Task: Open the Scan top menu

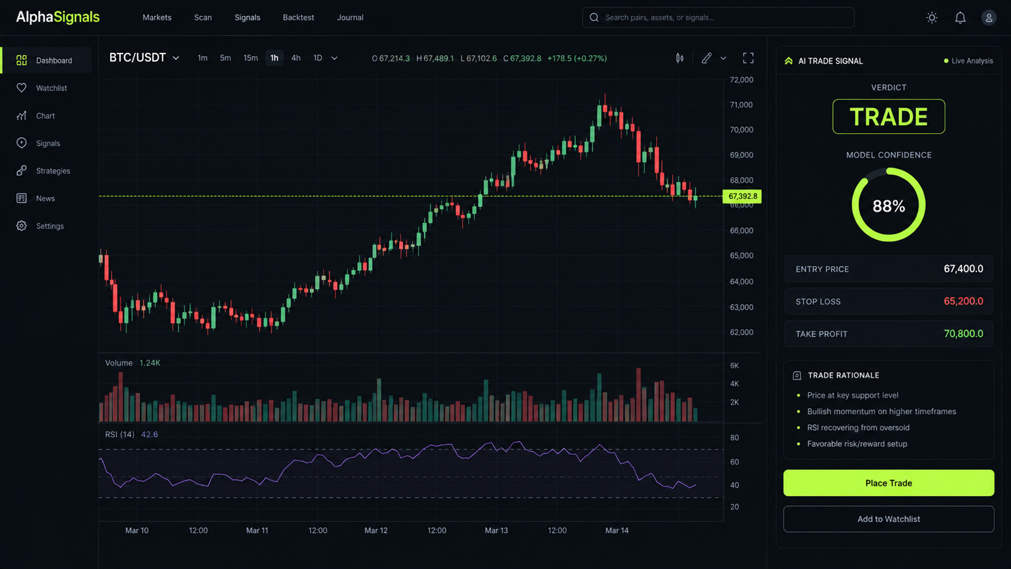Action: point(203,17)
